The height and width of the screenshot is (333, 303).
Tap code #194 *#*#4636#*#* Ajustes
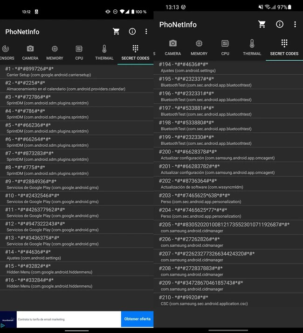(x=228, y=67)
